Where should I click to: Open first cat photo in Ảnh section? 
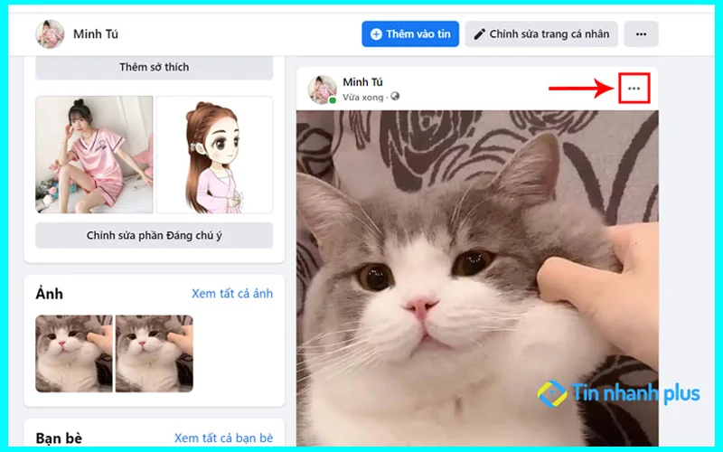click(x=74, y=353)
